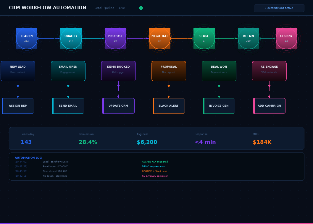
Task: Click the ADD CAMPAIGN action block
Action: 270,106
